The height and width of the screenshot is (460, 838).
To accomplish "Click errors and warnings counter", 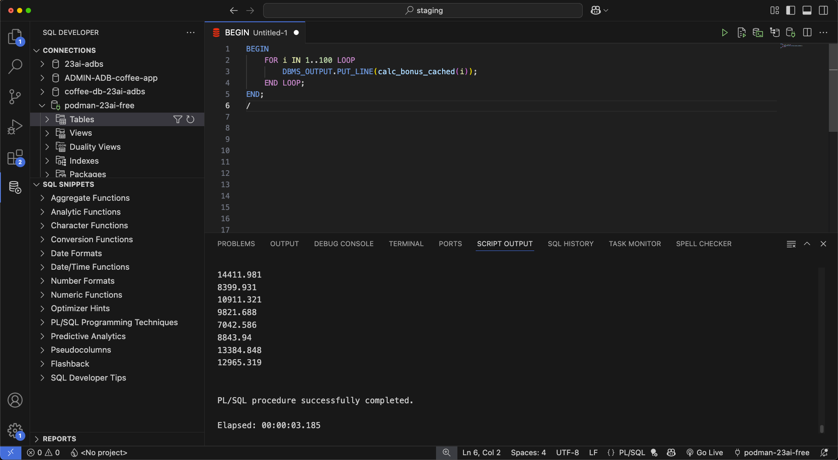I will [x=43, y=453].
